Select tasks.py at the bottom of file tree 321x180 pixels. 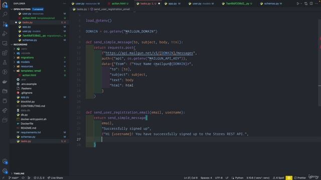(26, 141)
